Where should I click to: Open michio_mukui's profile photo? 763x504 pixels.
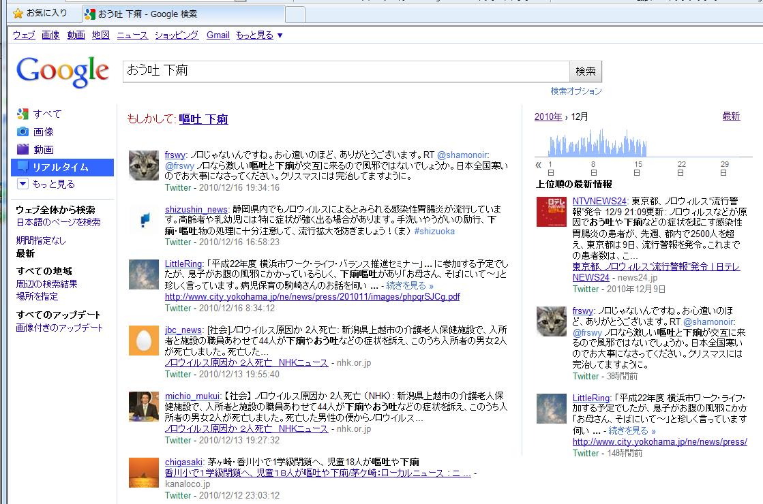click(x=144, y=407)
